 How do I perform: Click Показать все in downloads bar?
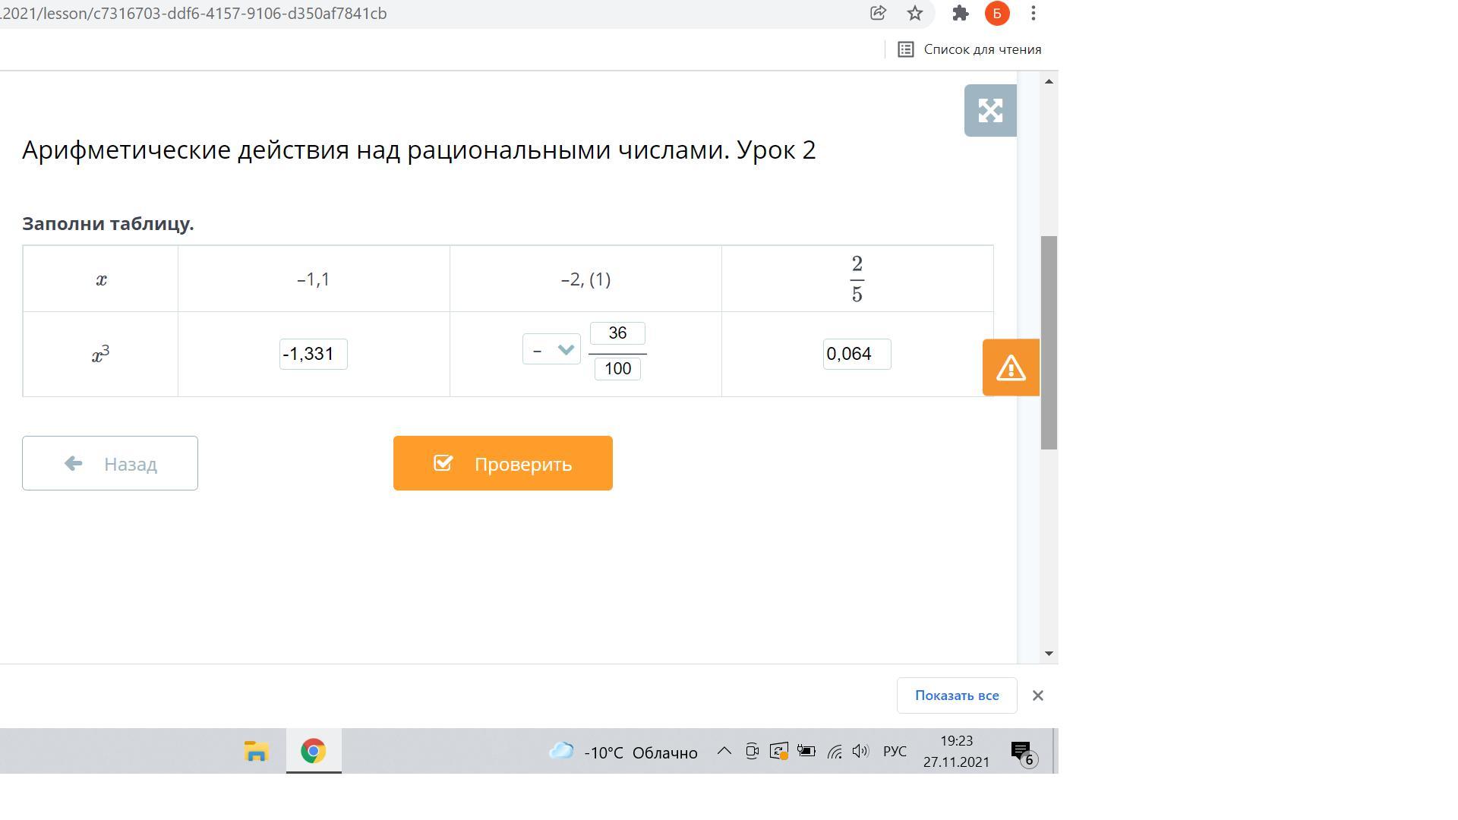click(x=956, y=695)
